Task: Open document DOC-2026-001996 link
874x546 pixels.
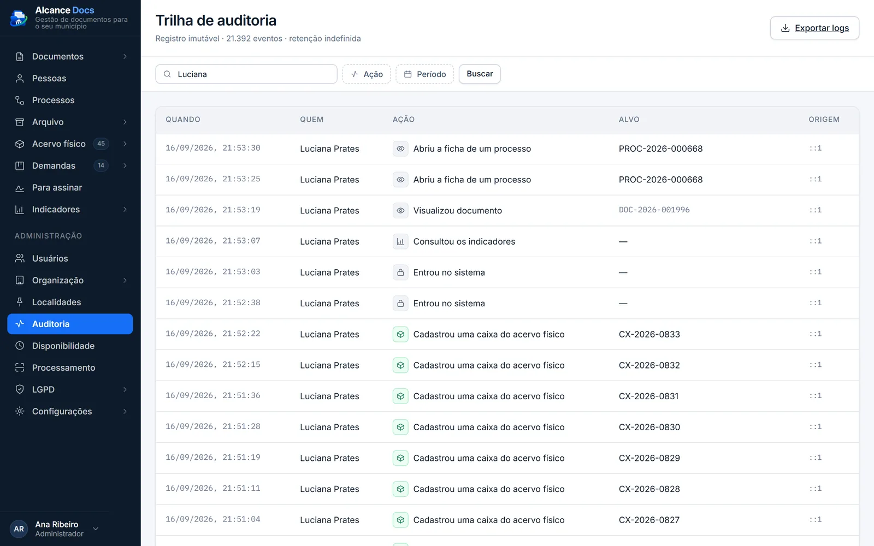Action: click(654, 210)
